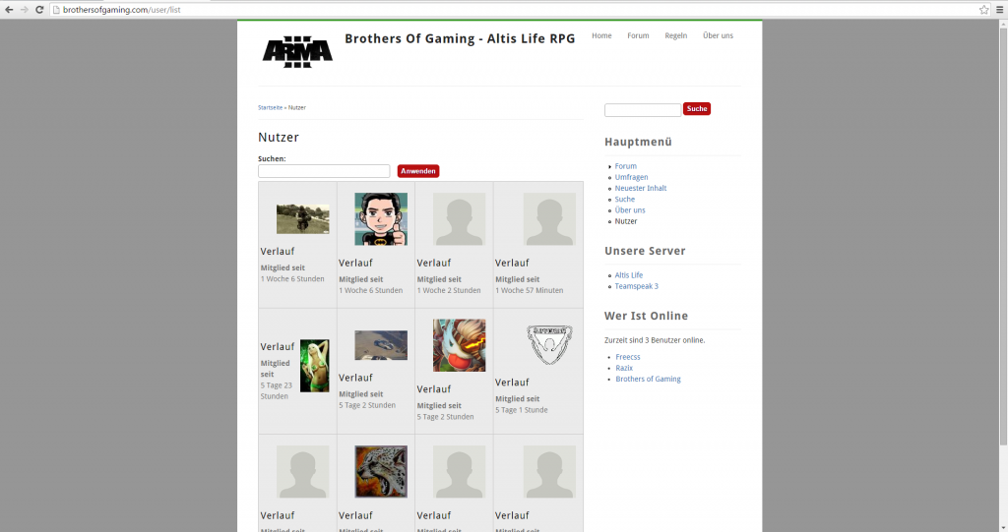The width and height of the screenshot is (1008, 532).
Task: Open the wolf avatar thumbnail
Action: [x=380, y=471]
